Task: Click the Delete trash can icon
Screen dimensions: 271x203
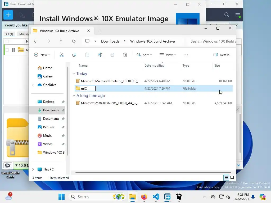Action: (125, 55)
